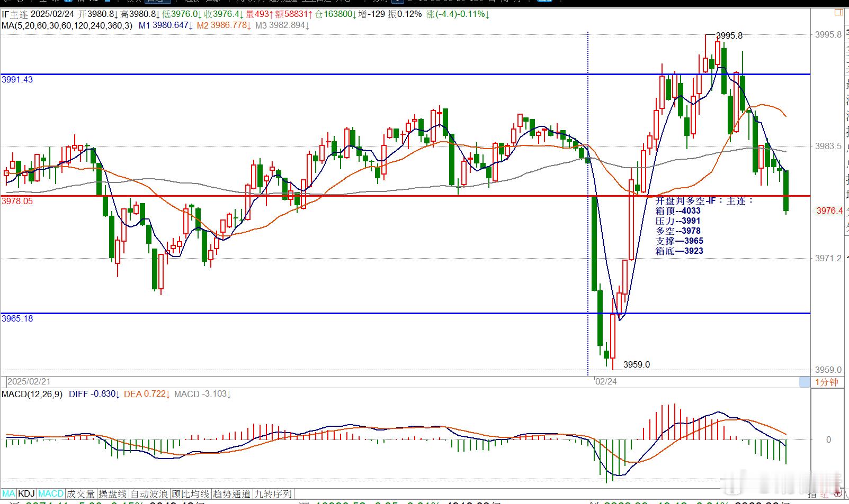
Task: Click the 压力--3991 annotation line
Action: click(x=678, y=221)
